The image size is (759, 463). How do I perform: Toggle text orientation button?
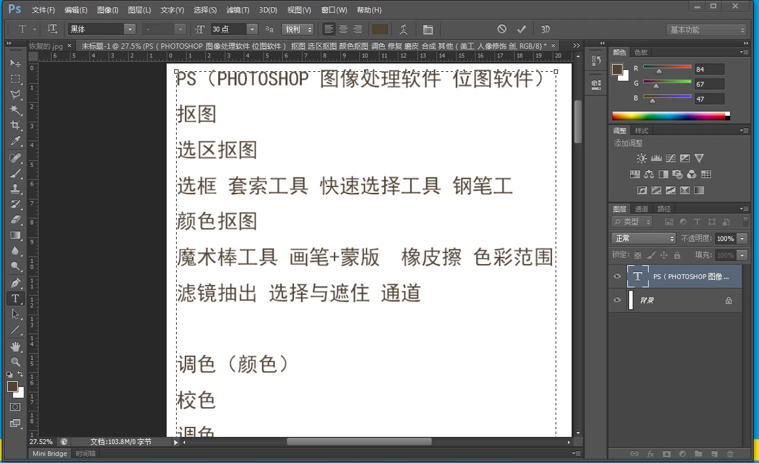tap(52, 29)
